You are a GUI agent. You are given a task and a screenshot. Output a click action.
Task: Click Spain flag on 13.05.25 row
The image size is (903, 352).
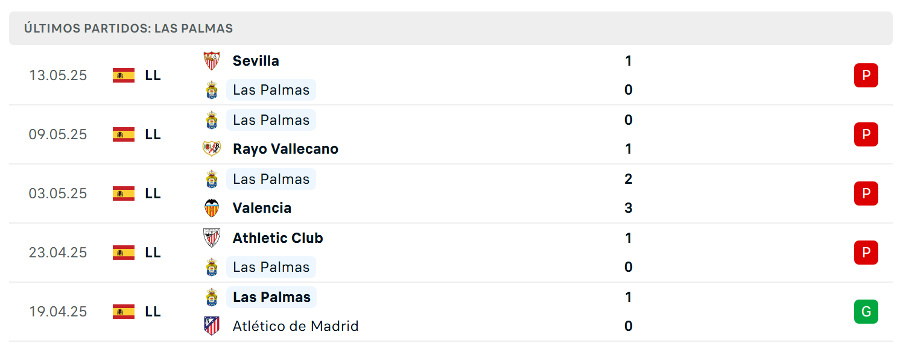124,75
